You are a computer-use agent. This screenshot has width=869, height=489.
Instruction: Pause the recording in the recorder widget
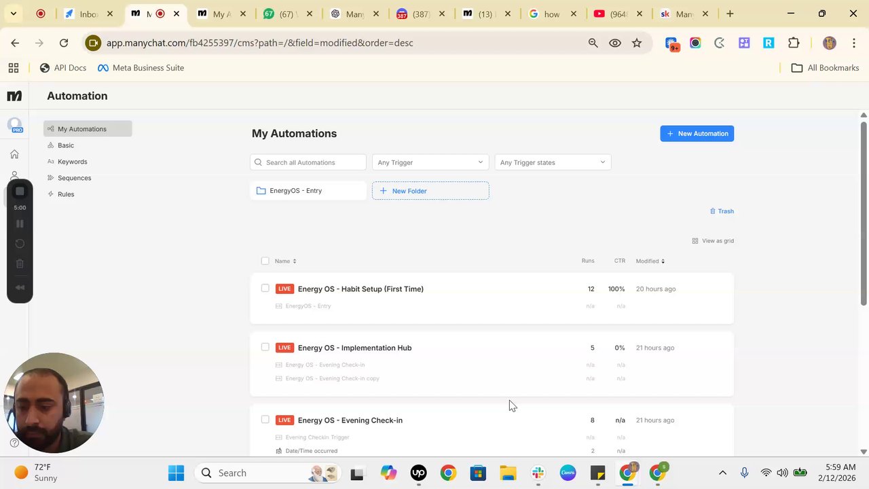(x=20, y=223)
